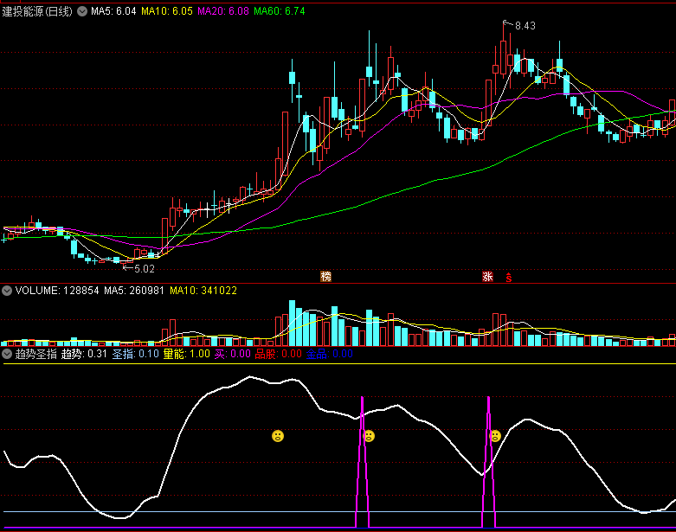Click the 建投能源(日线) stock title
Image resolution: width=676 pixels, height=532 pixels.
37,11
